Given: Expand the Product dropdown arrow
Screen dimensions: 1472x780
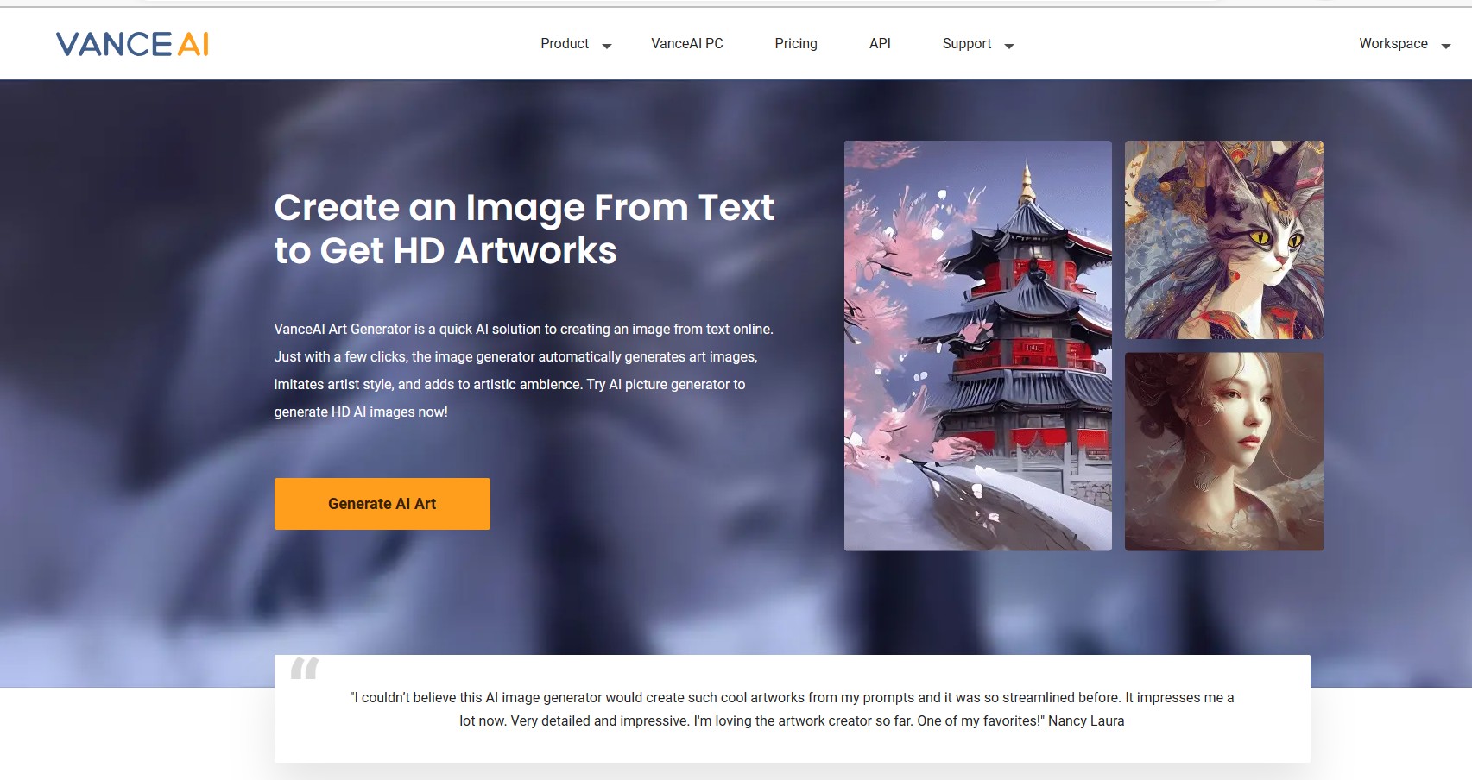Looking at the screenshot, I should [x=607, y=47].
